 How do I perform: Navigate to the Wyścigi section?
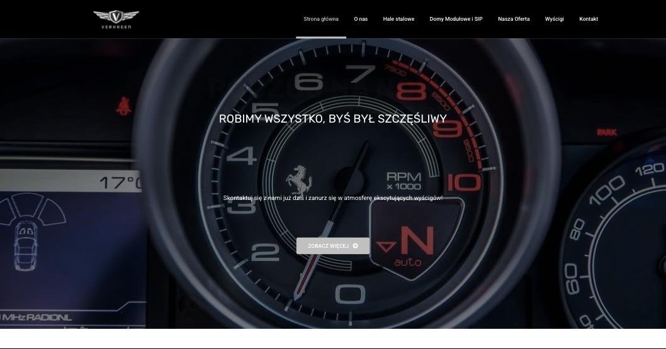555,19
